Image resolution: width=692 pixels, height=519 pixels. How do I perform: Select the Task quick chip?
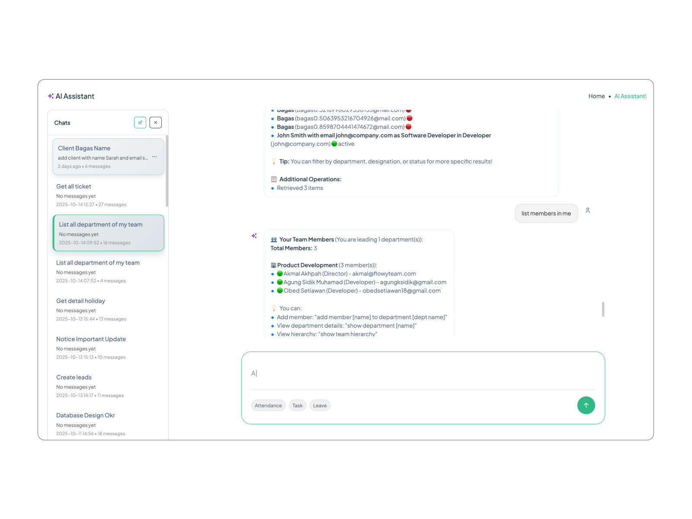pyautogui.click(x=298, y=405)
